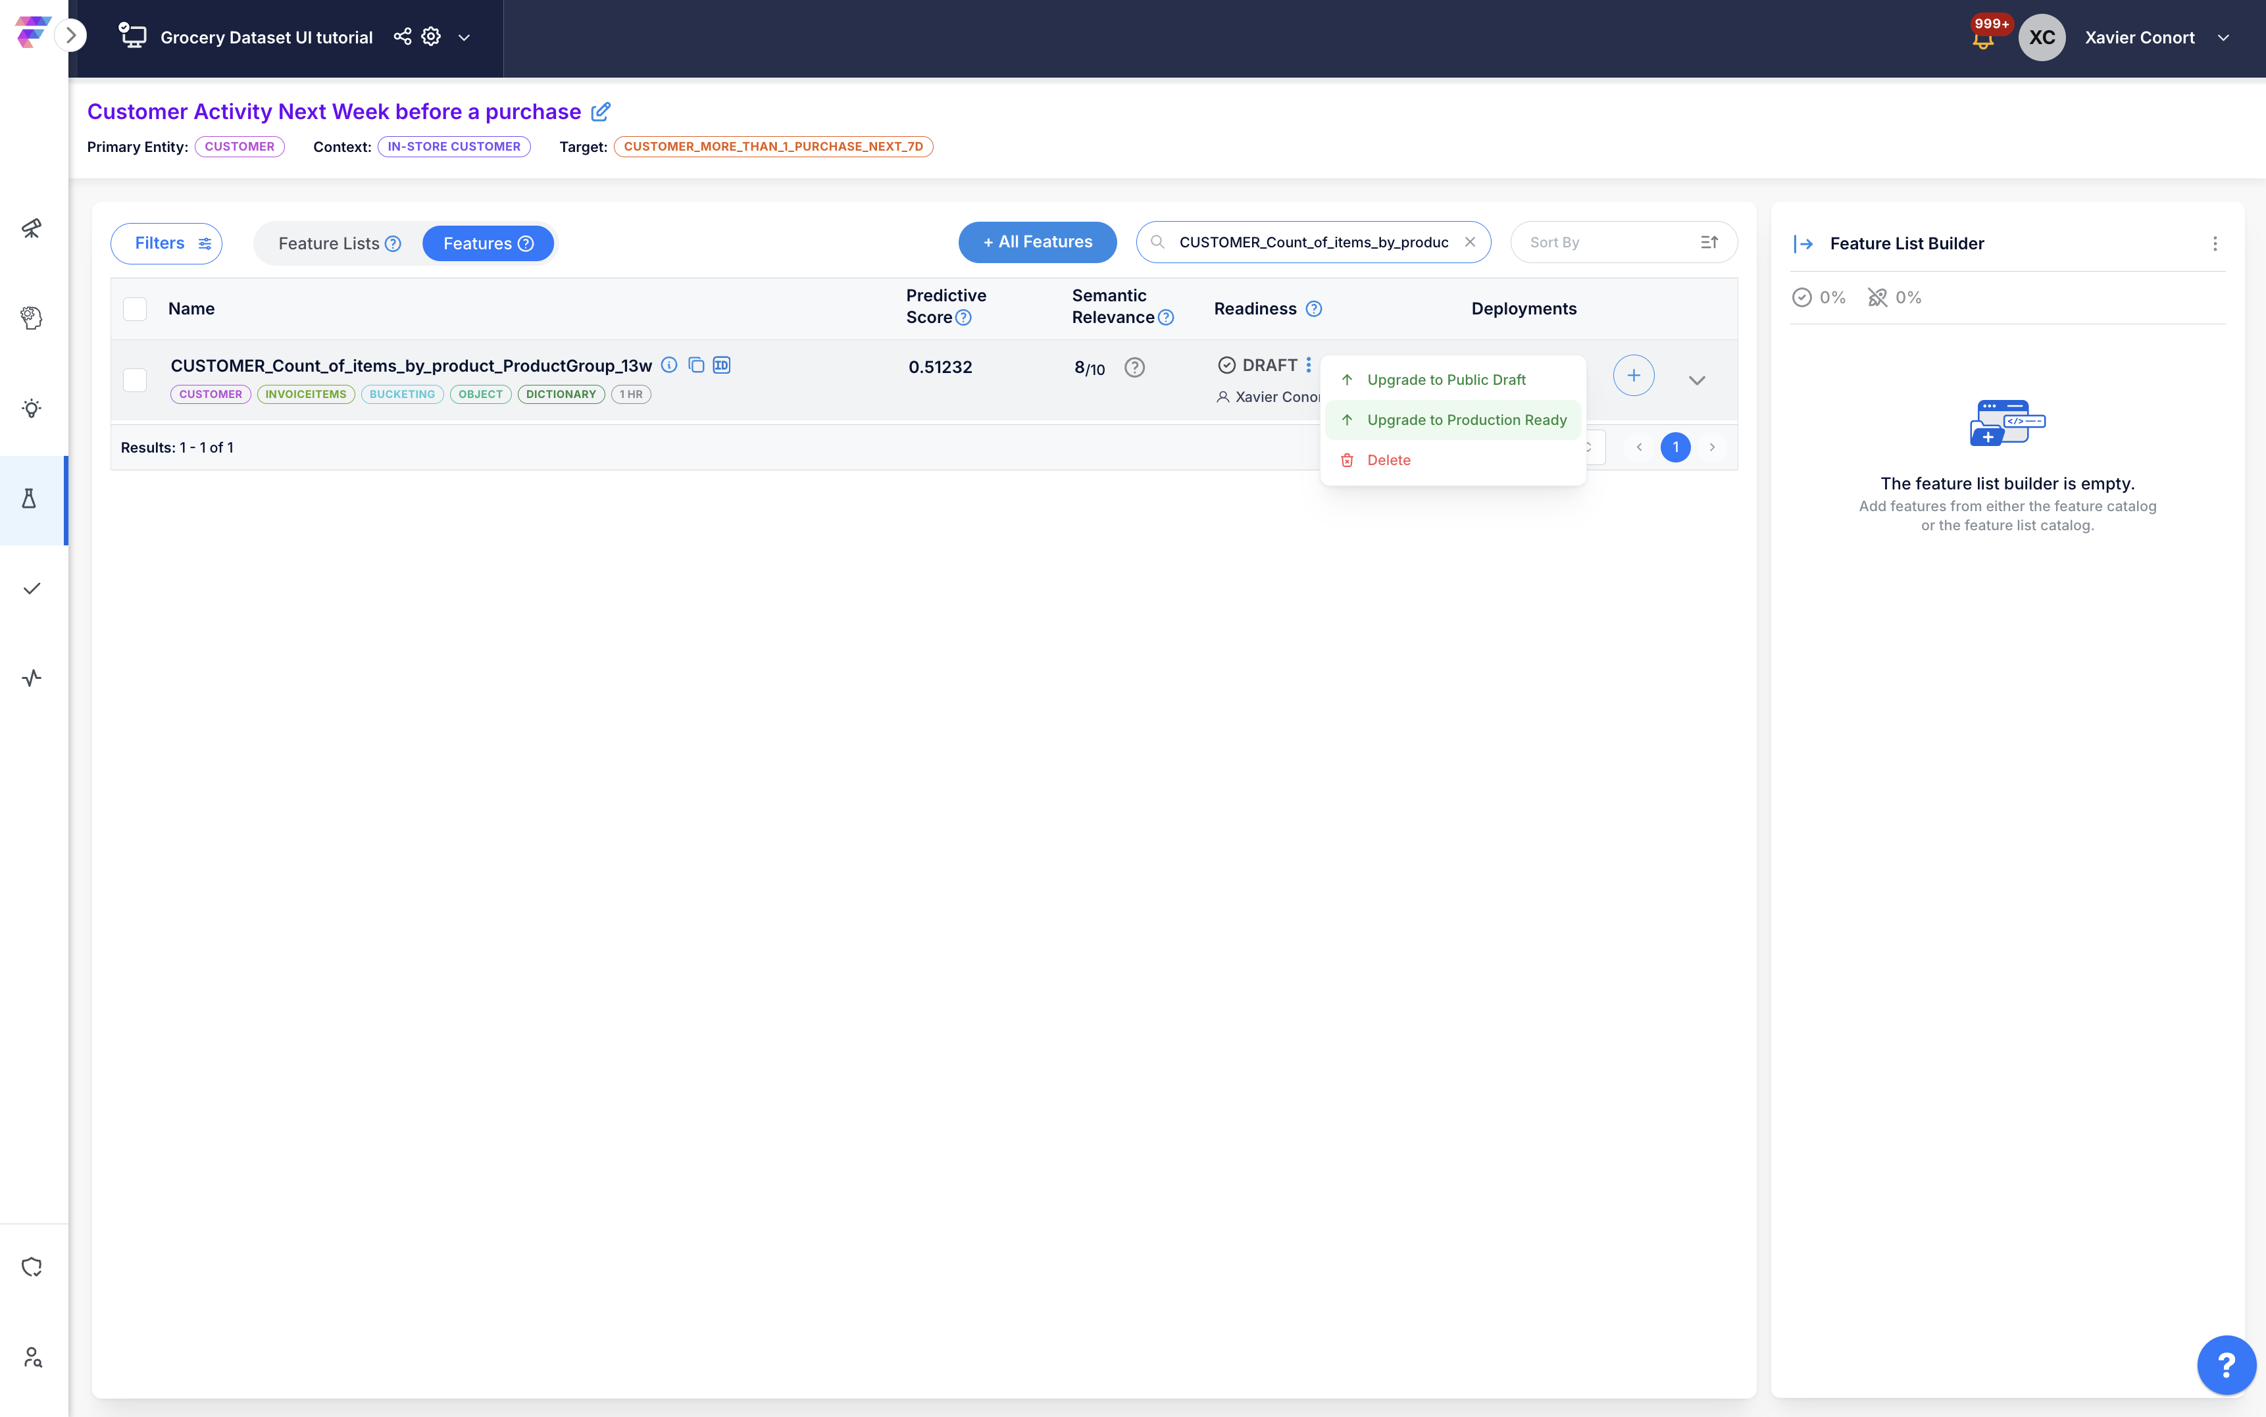Click the + All Features button
The image size is (2266, 1417).
[x=1038, y=243]
